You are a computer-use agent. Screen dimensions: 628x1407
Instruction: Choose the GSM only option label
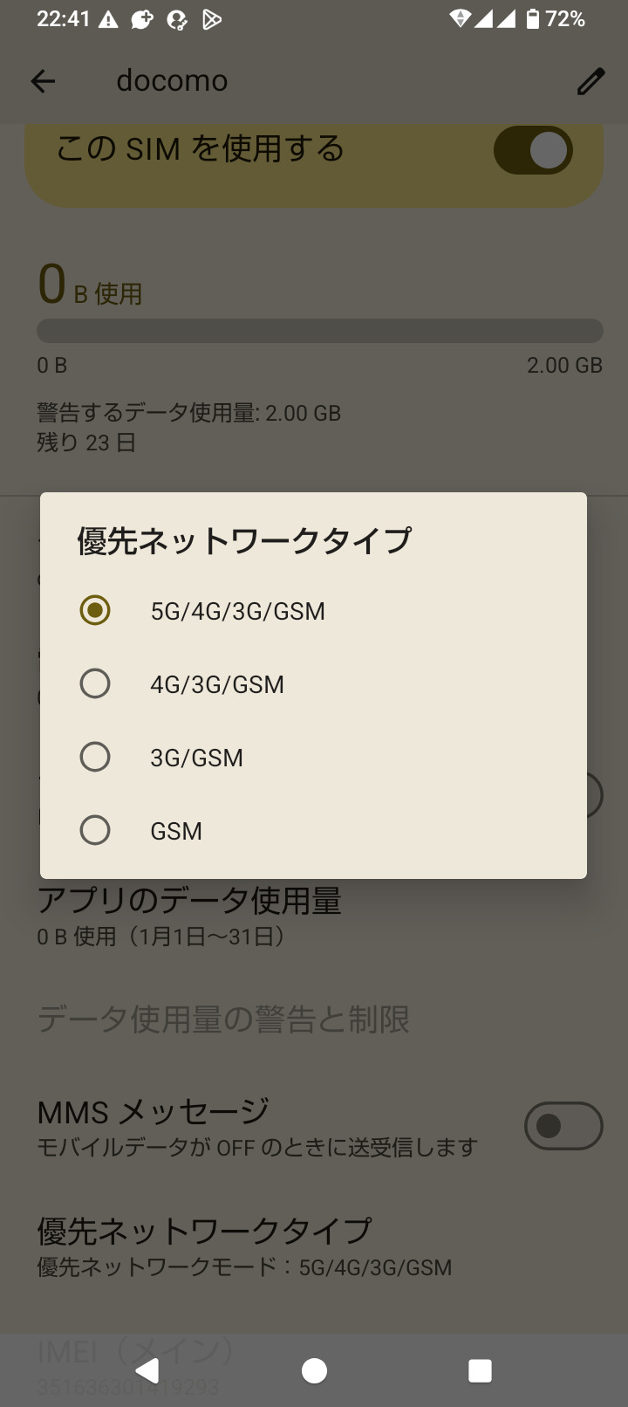(176, 831)
